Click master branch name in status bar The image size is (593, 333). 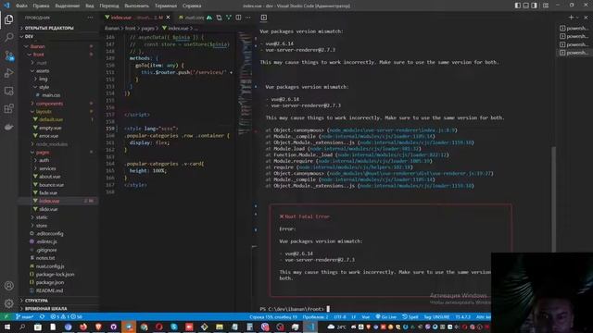coord(25,316)
